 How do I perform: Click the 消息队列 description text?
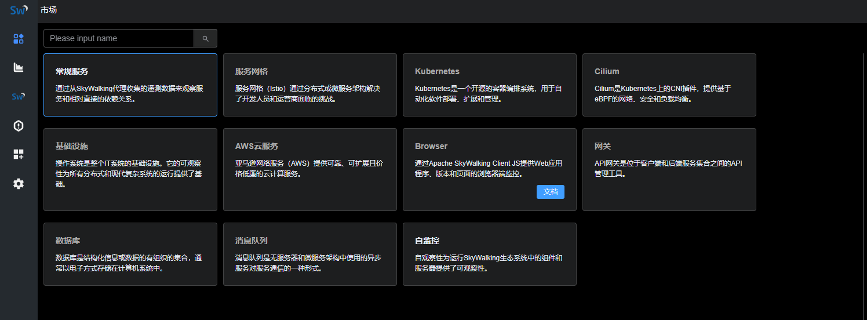(308, 263)
